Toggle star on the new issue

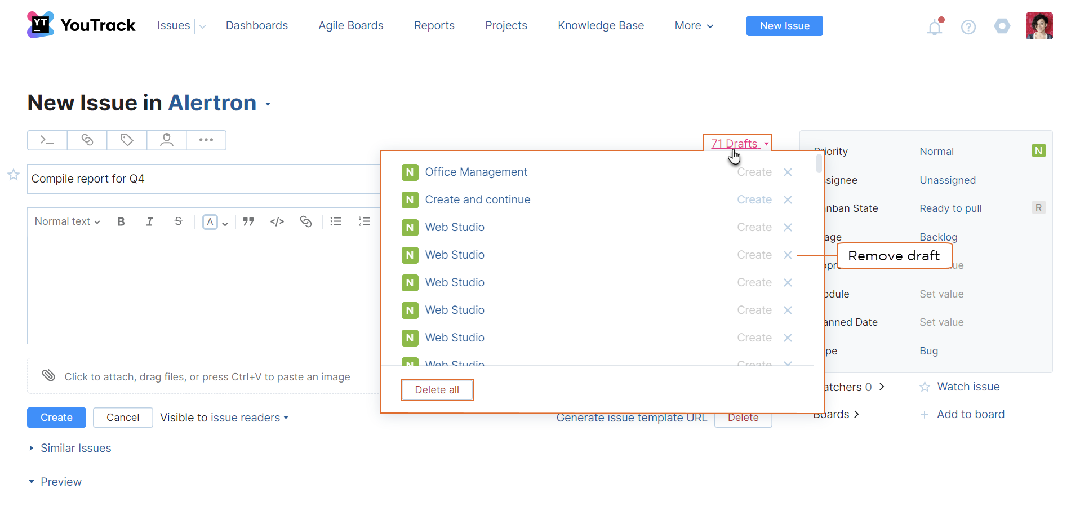click(x=14, y=175)
